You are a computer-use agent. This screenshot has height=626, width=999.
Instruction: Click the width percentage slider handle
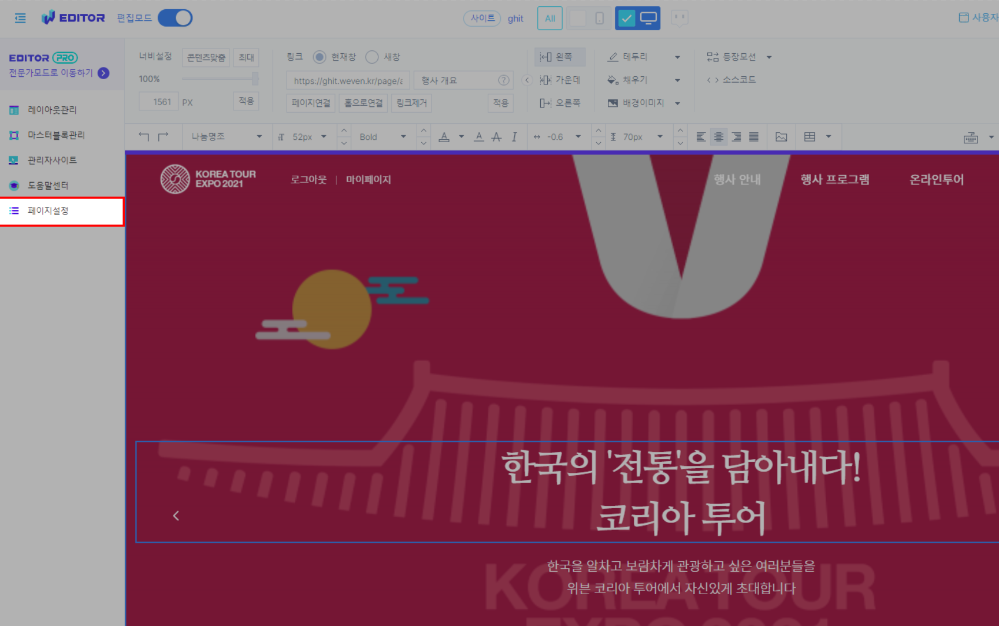click(255, 79)
